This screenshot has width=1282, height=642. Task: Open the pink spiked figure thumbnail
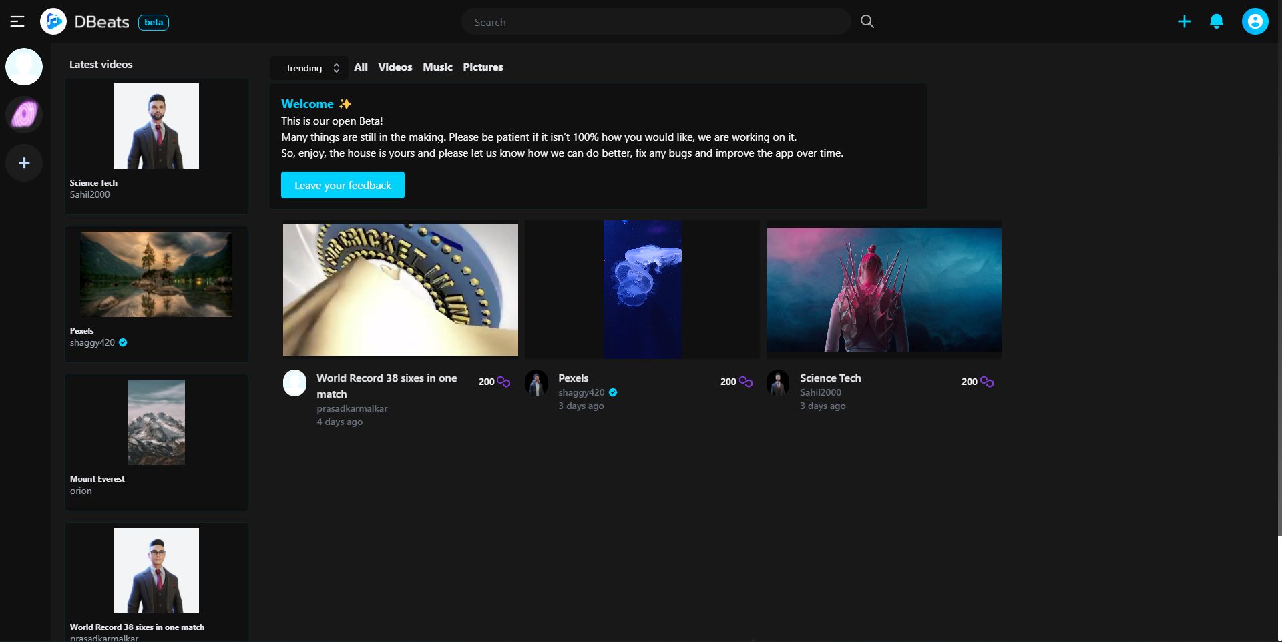click(x=884, y=290)
